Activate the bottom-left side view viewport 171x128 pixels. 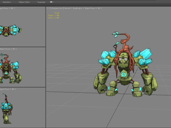[x=23, y=108]
